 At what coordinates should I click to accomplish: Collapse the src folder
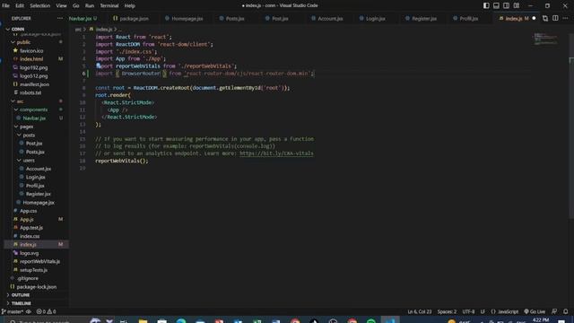coord(20,101)
